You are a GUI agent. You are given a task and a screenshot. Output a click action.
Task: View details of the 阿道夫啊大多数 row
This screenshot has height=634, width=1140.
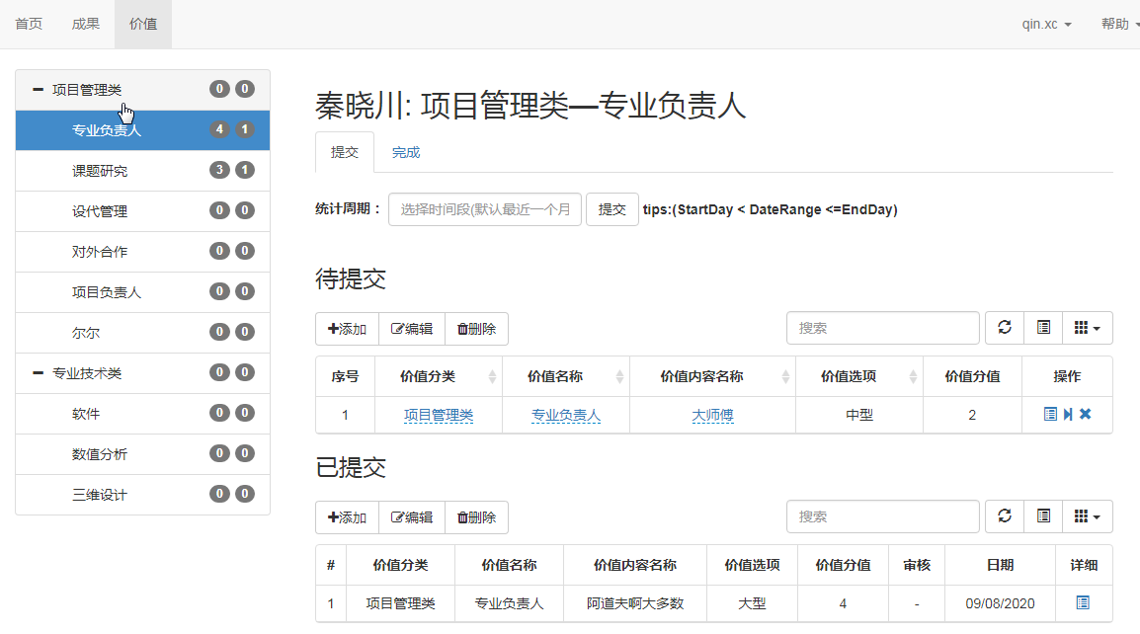click(x=1083, y=602)
